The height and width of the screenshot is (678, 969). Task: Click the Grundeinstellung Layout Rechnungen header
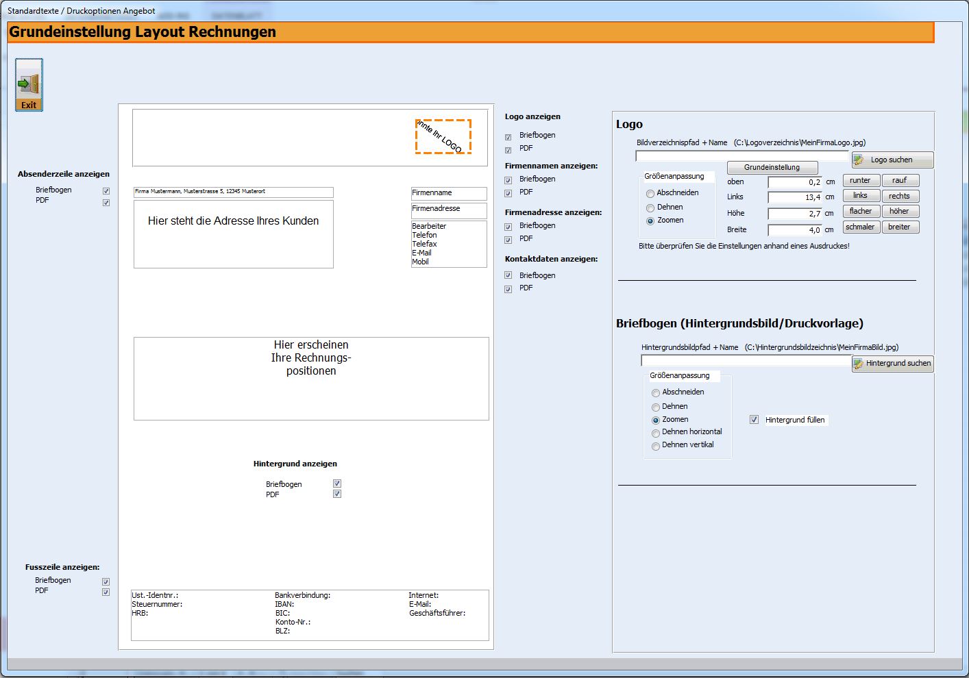pos(471,32)
